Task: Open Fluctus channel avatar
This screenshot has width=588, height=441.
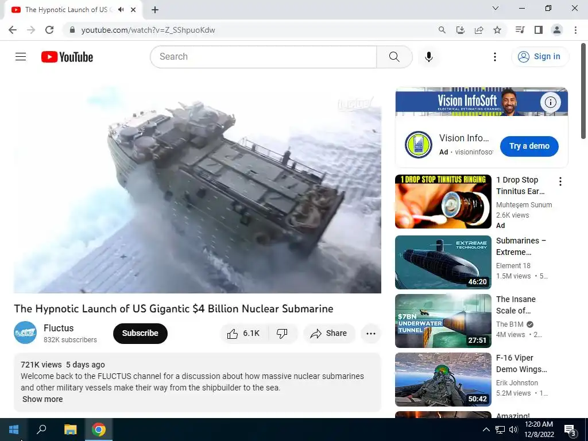Action: pyautogui.click(x=25, y=332)
